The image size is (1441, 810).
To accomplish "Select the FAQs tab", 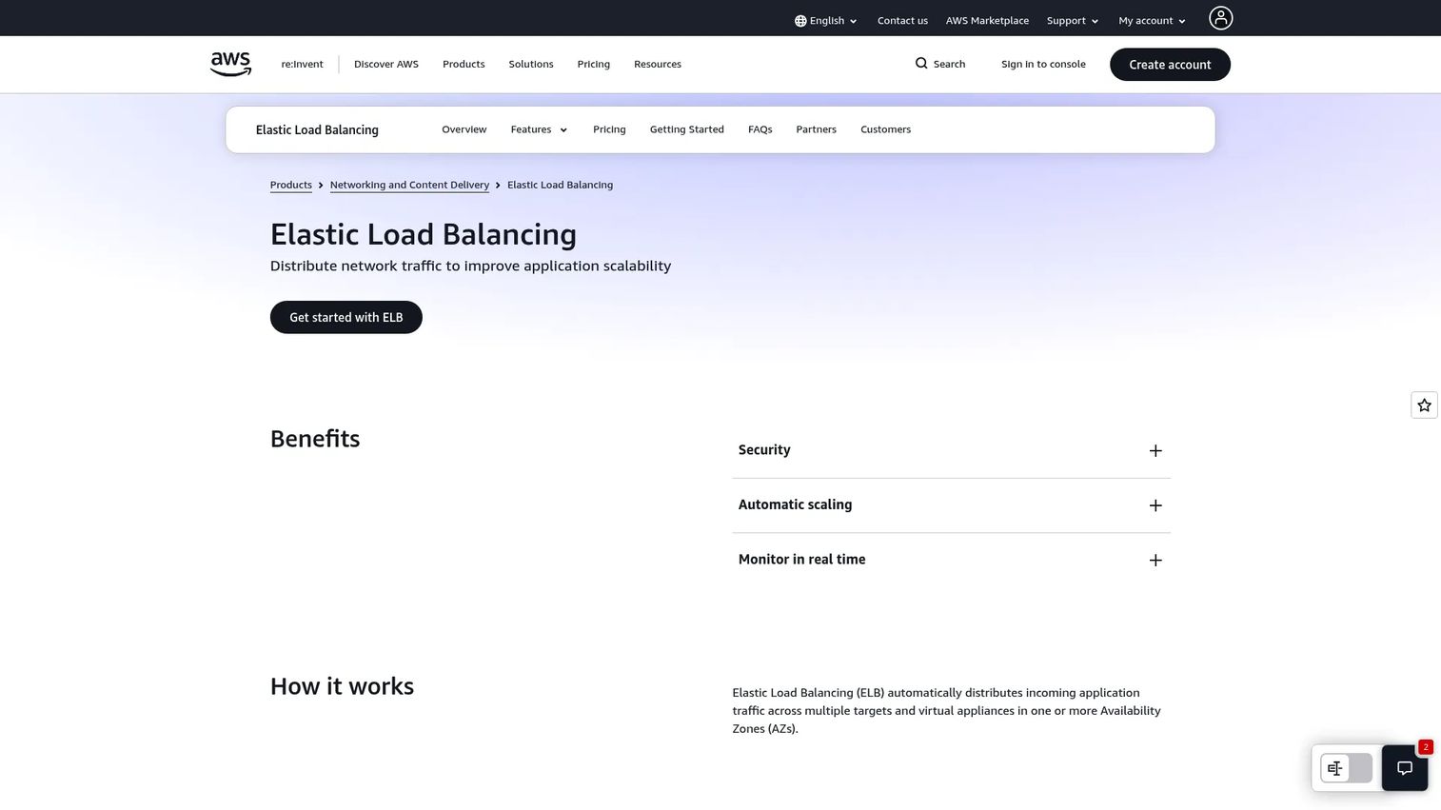I will [x=760, y=129].
